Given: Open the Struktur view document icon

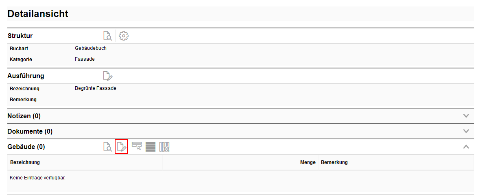Looking at the screenshot, I should point(107,36).
